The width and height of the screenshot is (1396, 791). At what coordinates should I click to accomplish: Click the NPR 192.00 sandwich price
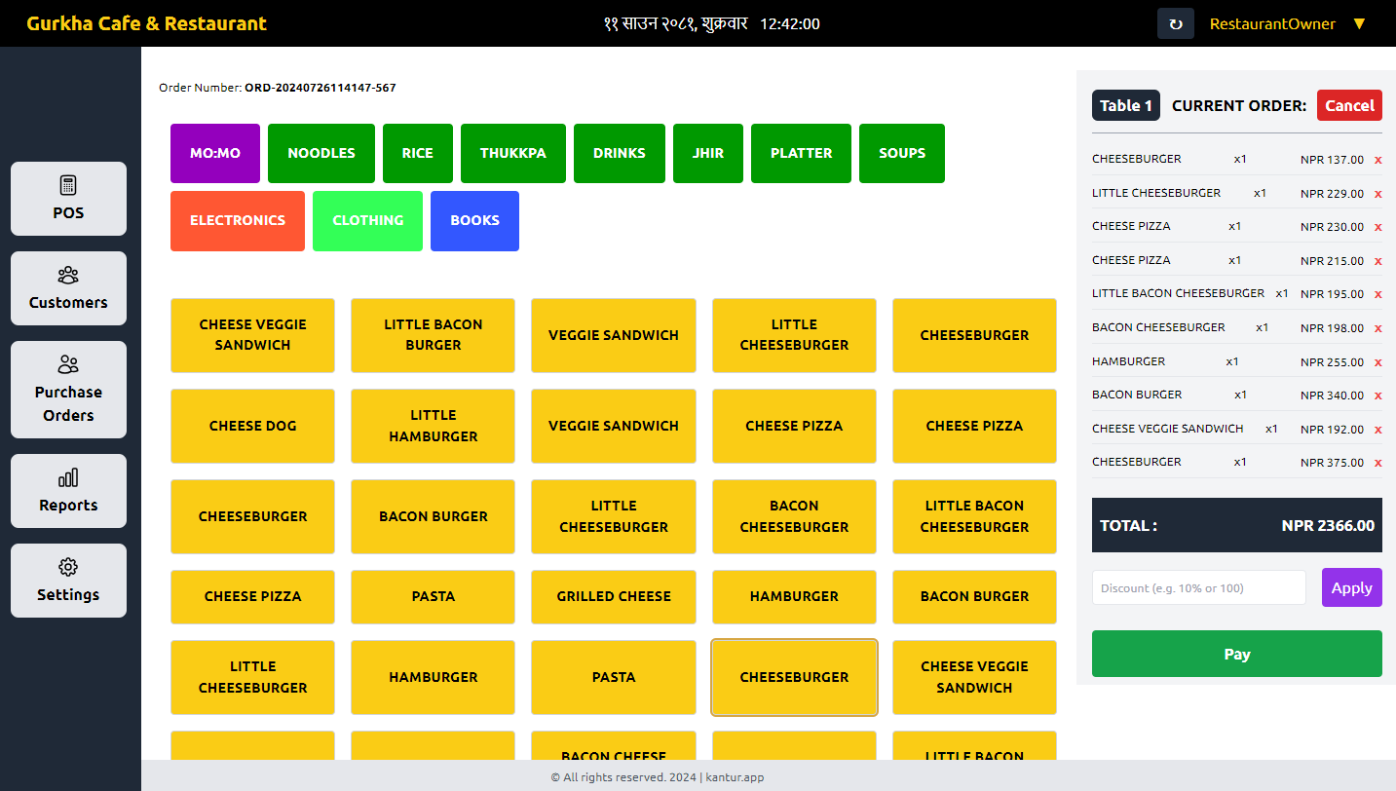coord(1332,430)
